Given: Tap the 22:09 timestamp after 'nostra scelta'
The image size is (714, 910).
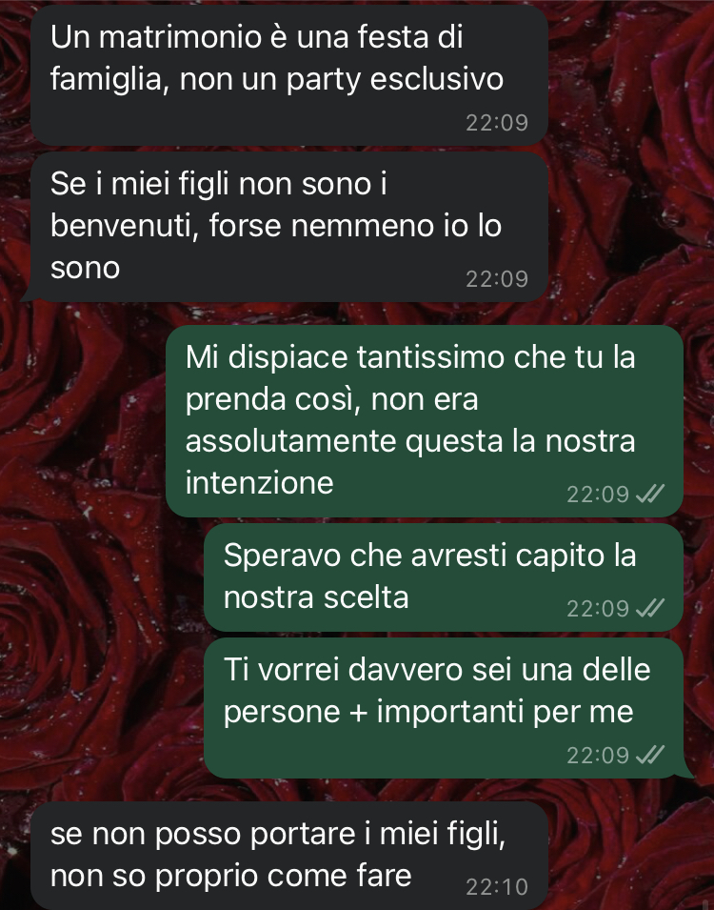Looking at the screenshot, I should 598,608.
